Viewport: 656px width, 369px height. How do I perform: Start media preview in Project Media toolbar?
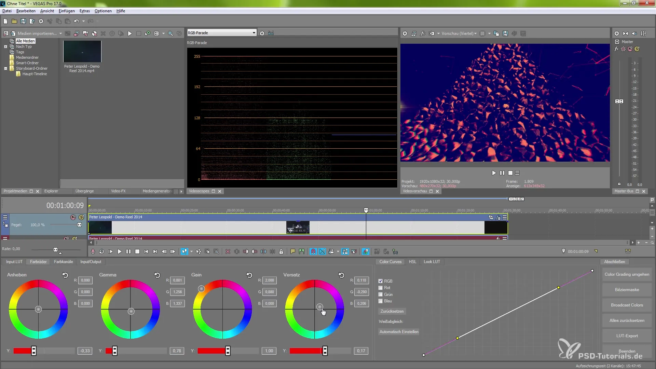[x=130, y=33]
